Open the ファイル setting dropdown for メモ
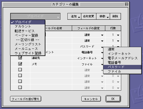 (89, 64)
